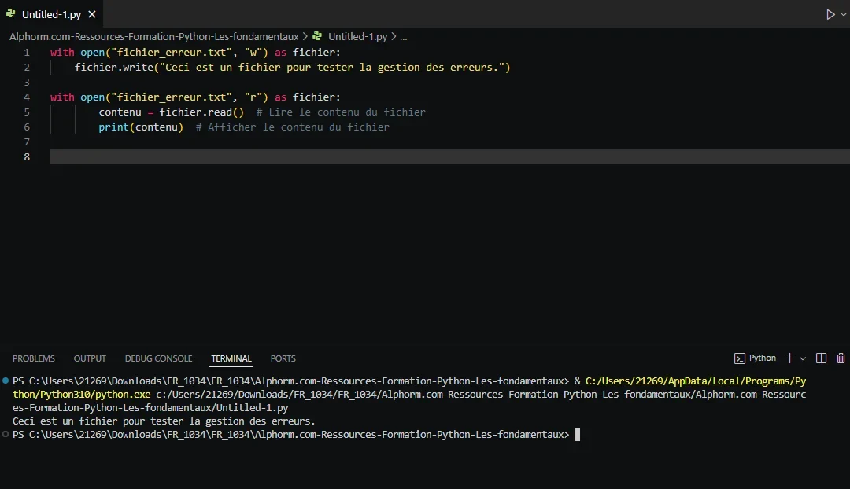Close the Untitled-1.py editor tab
The width and height of the screenshot is (850, 489).
click(x=92, y=15)
